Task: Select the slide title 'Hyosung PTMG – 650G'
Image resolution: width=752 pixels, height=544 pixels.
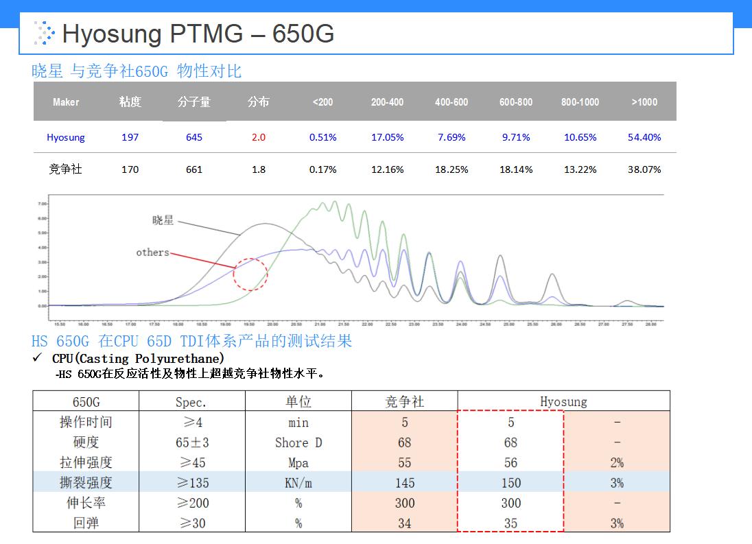Action: coord(198,34)
